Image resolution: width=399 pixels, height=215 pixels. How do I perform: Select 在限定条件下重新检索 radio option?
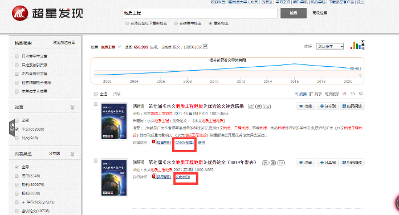pos(127,23)
